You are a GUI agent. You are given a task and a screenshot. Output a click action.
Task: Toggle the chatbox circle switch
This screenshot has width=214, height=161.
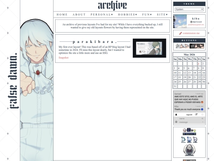pos(202,114)
